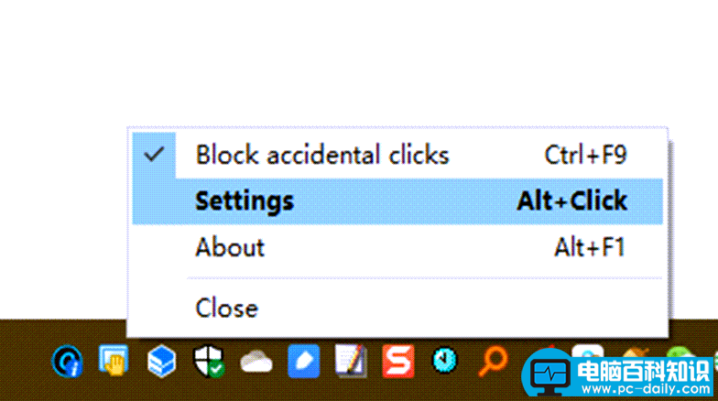Click the partially hidden green tray icon
The width and height of the screenshot is (718, 401).
tap(681, 352)
